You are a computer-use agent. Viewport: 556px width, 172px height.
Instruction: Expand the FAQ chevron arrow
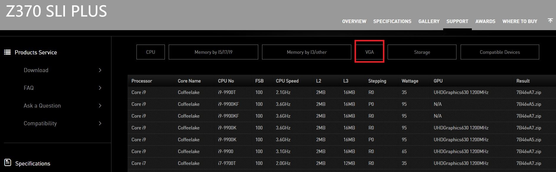(100, 88)
